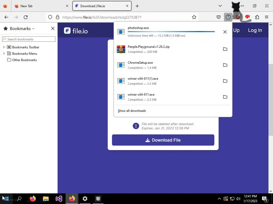
Task: Expand the Bookmarks Menu folder
Action: [x=4, y=53]
